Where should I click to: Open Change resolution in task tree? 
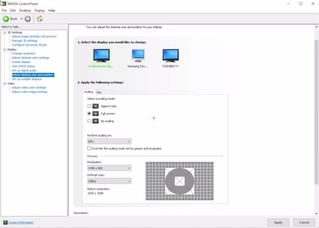point(23,53)
